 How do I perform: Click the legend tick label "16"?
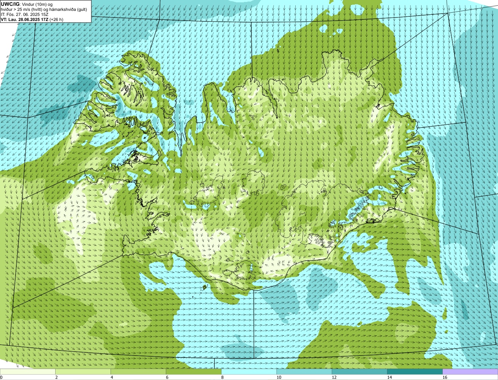point(445,377)
